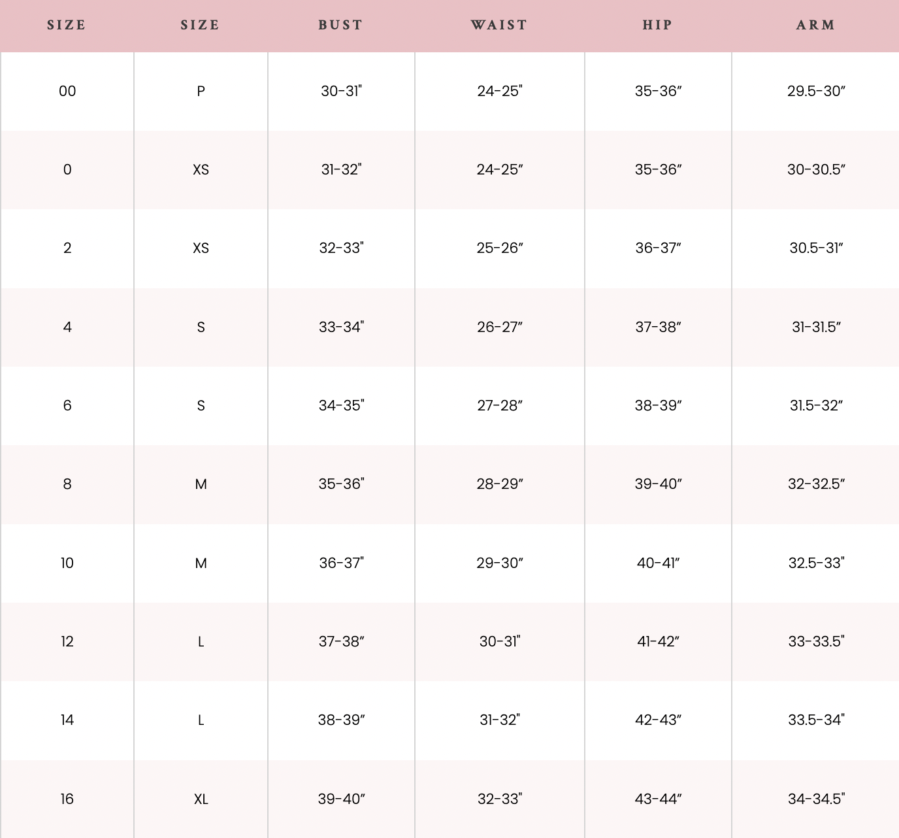The height and width of the screenshot is (838, 899).
Task: Click waist value 25-26"
Action: pos(500,248)
